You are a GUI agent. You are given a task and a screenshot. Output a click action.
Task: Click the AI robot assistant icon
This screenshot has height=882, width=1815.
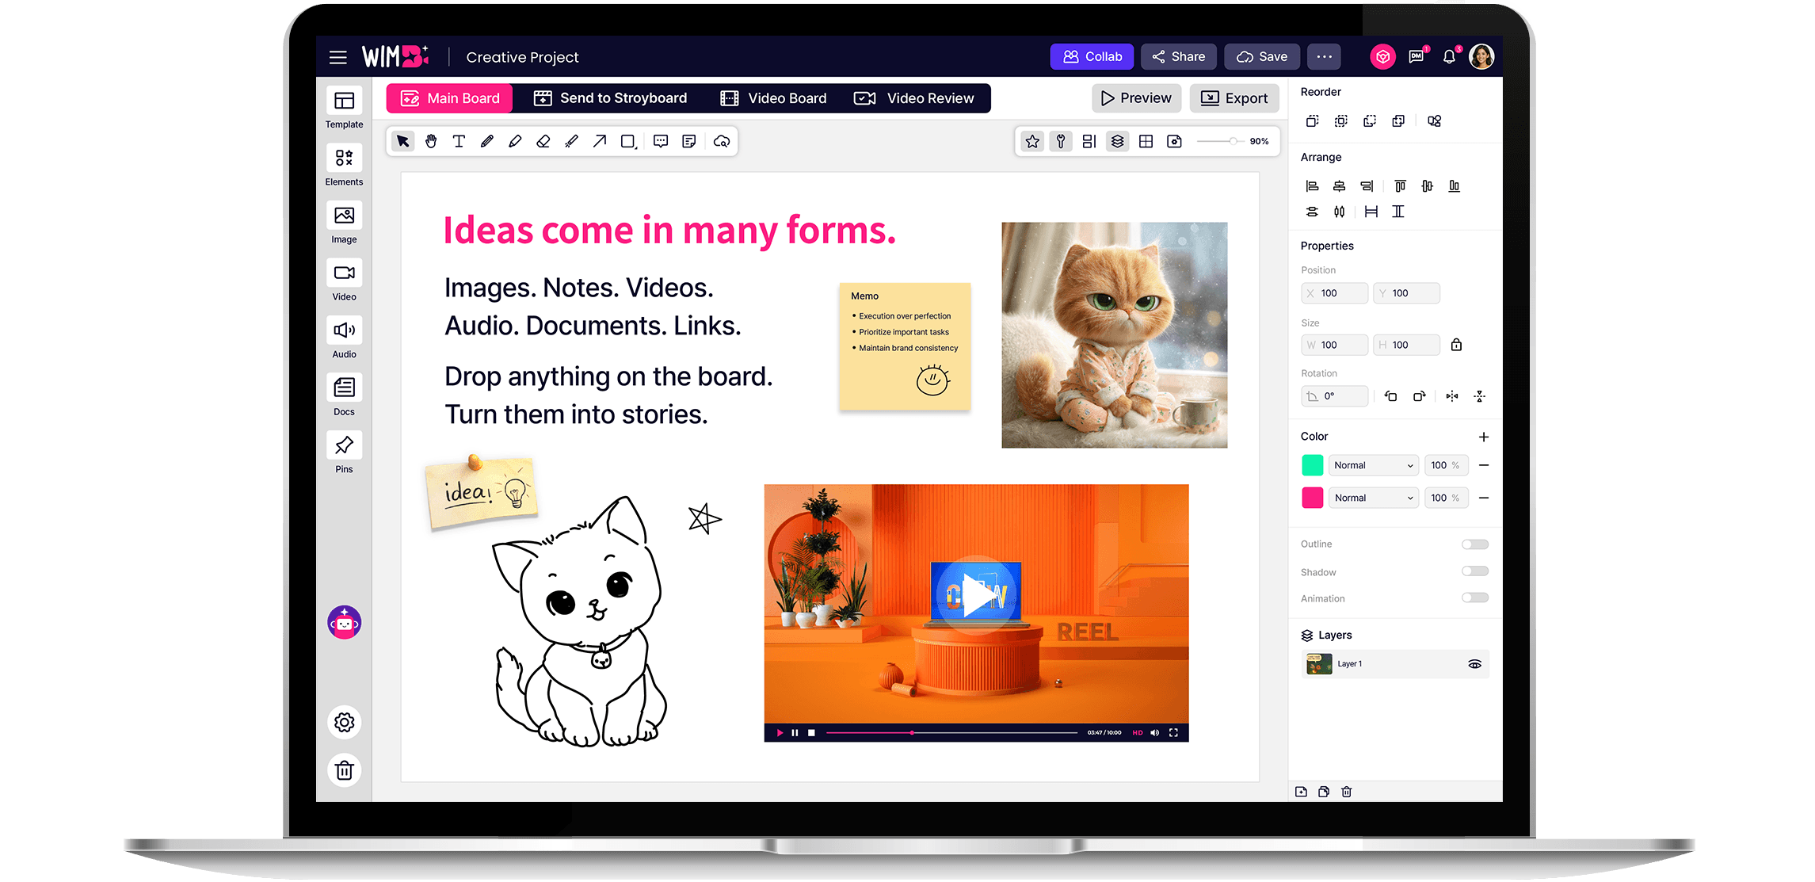pos(345,623)
